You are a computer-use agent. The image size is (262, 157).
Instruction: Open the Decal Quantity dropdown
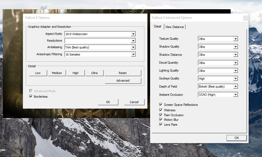[218, 63]
